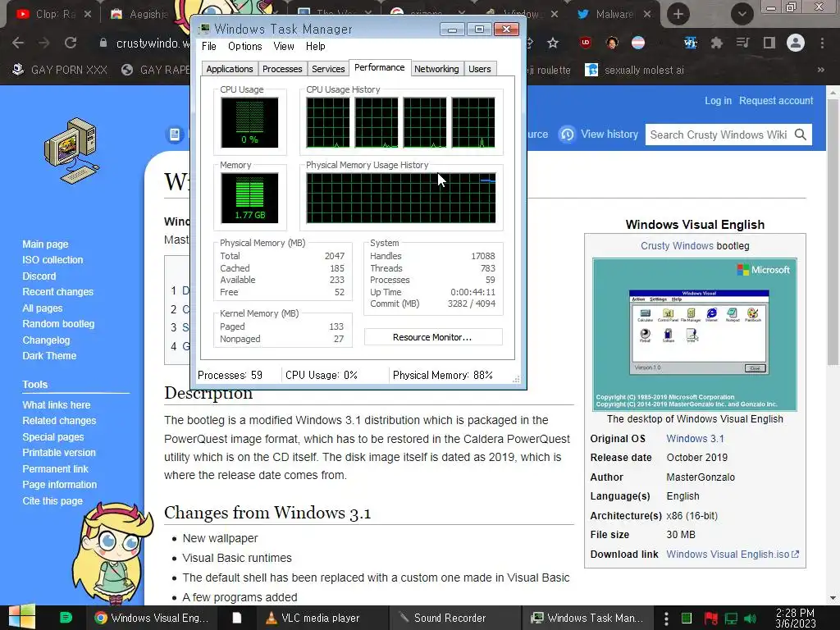
Task: Open Chrome three-dot menu
Action: click(822, 43)
